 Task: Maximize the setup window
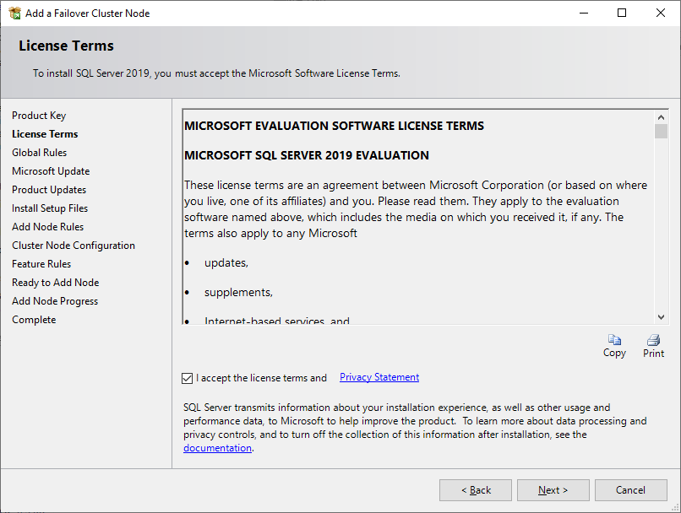click(x=622, y=13)
